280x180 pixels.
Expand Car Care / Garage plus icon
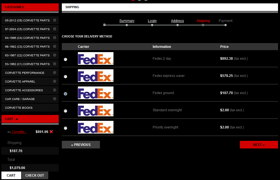click(55, 99)
